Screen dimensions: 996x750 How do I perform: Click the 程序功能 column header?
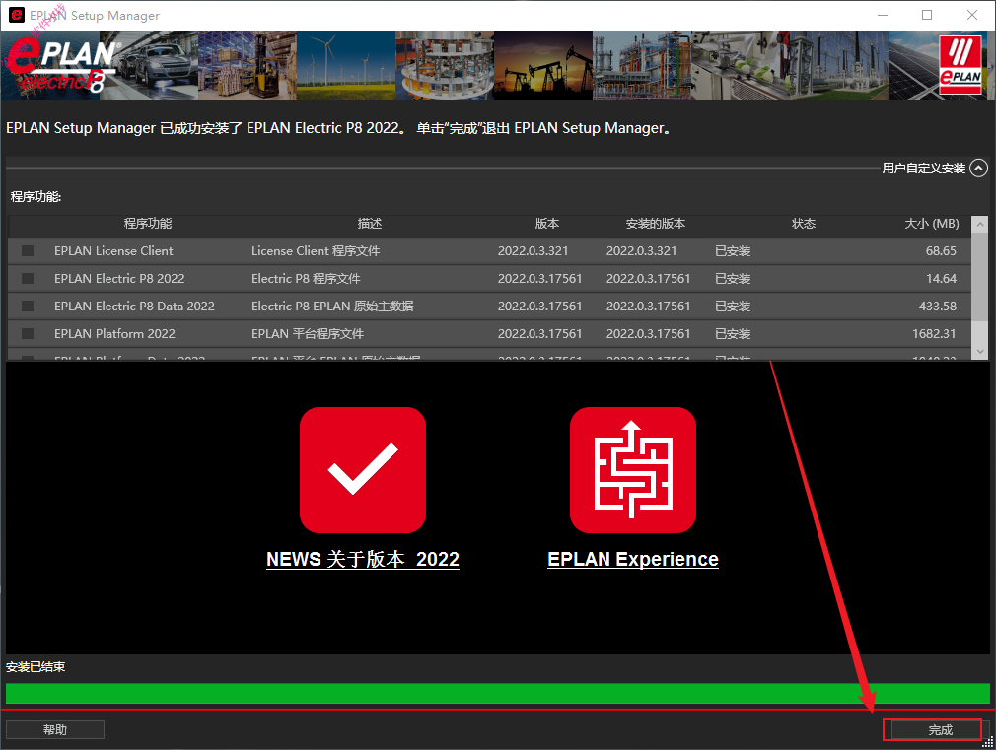coord(147,224)
